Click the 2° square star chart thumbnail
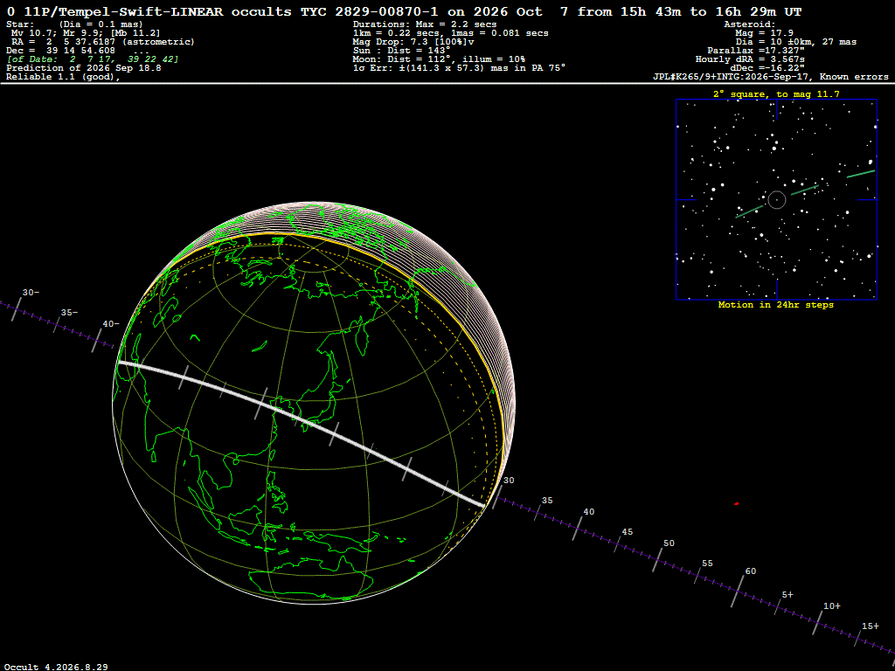The width and height of the screenshot is (895, 671). coord(776,199)
